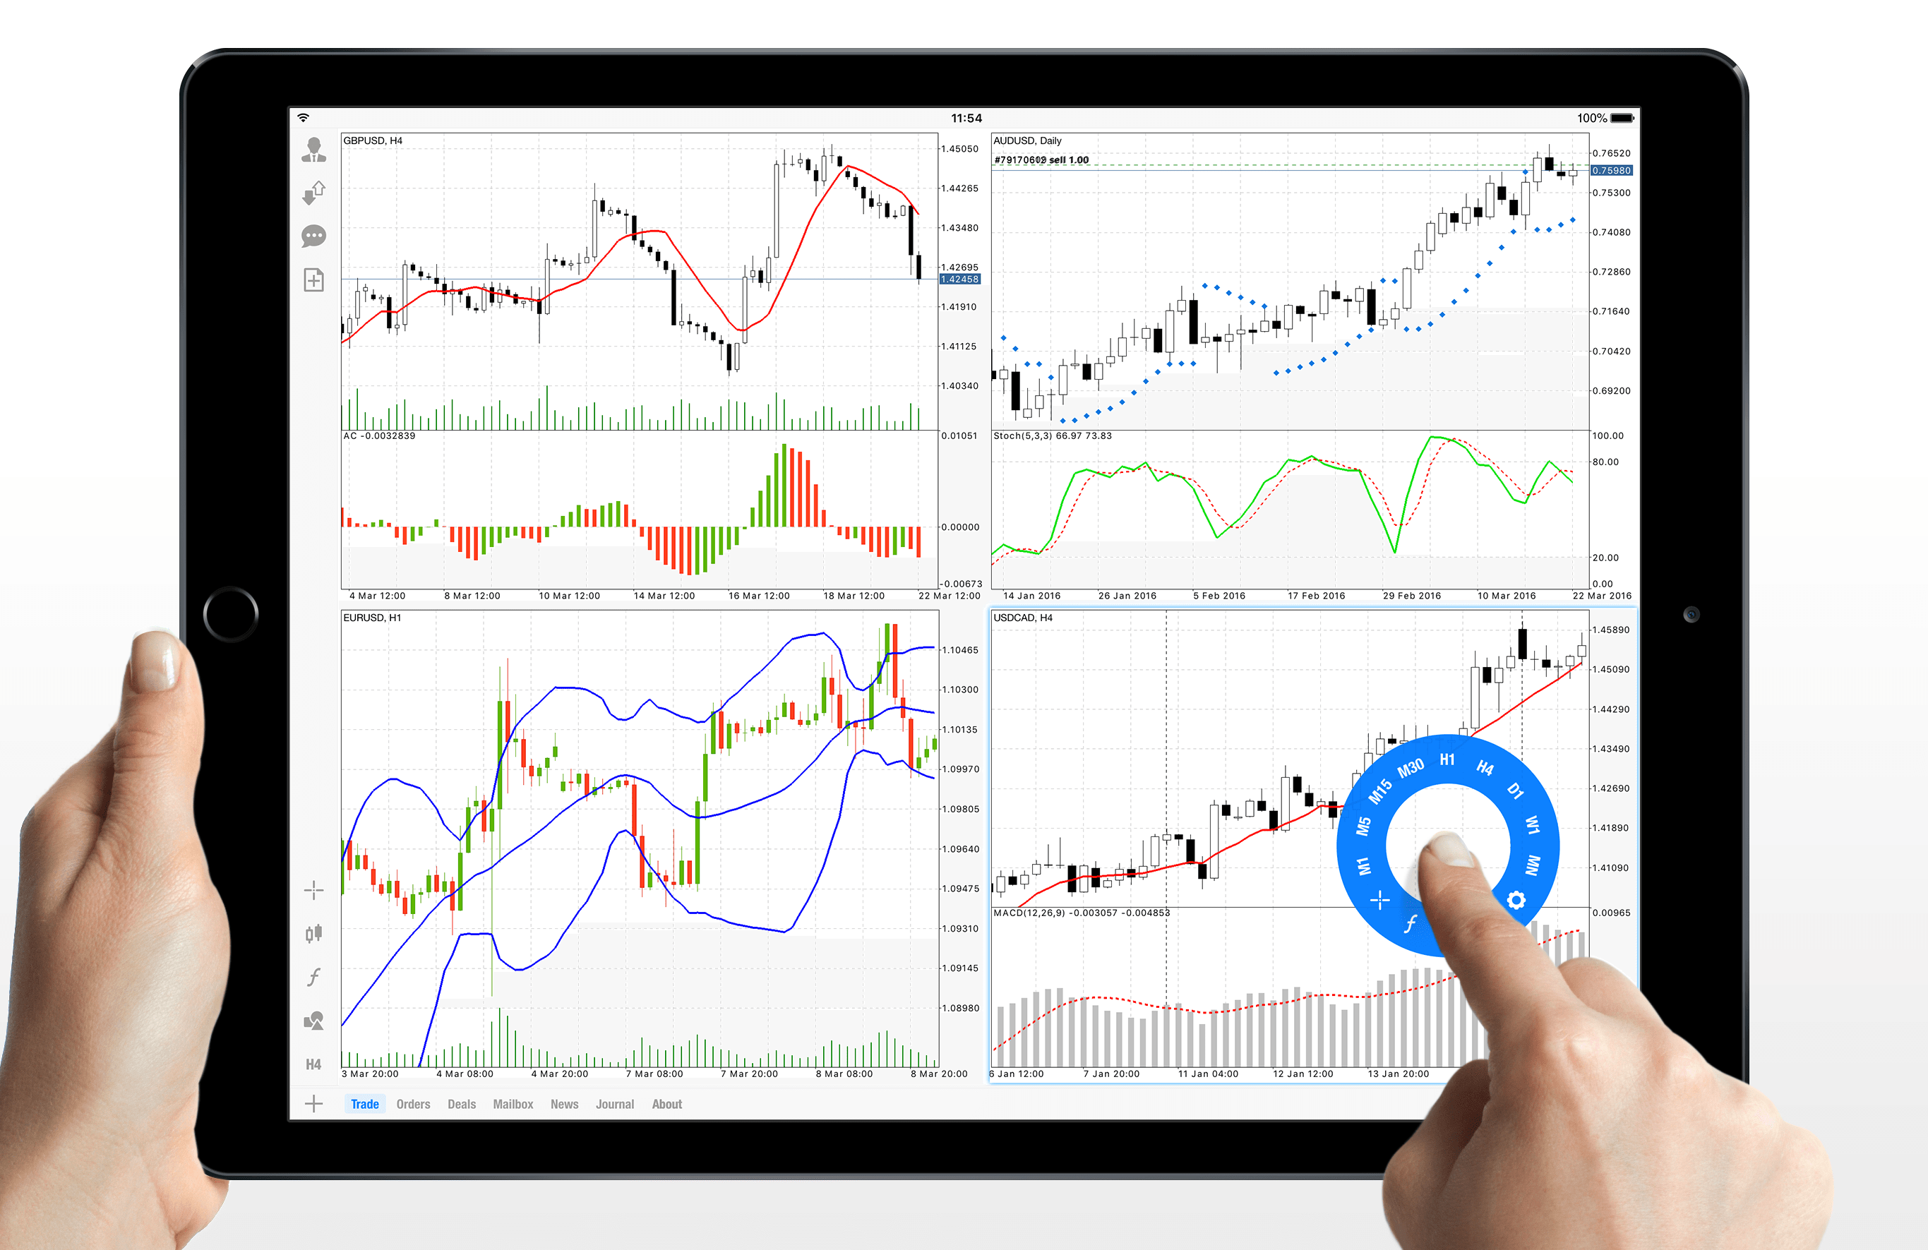Open the accounts person icon
This screenshot has height=1250, width=1928.
click(x=313, y=150)
